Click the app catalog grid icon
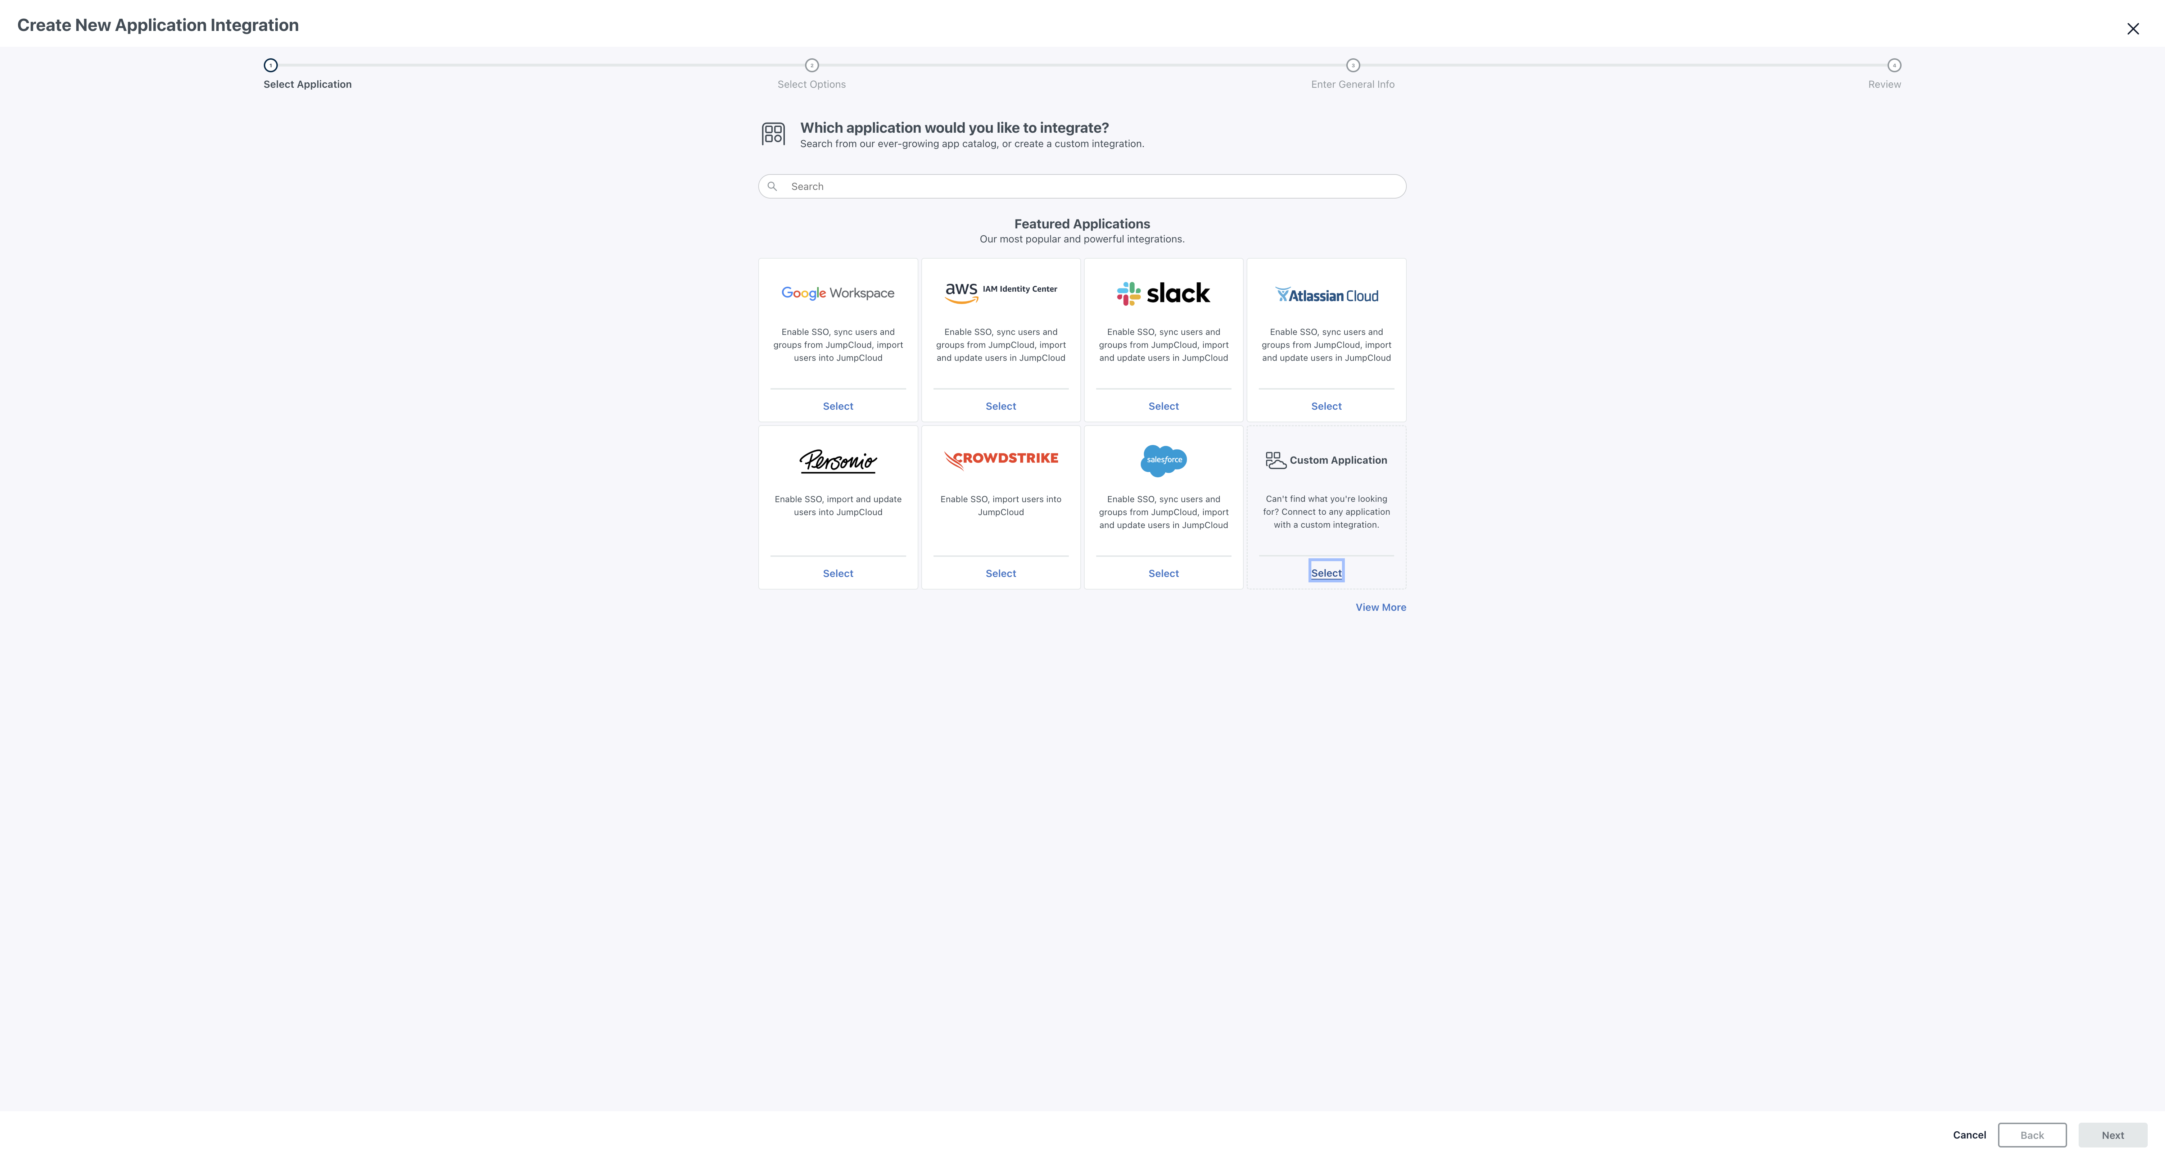Screen dimensions: 2165x1159 point(773,133)
